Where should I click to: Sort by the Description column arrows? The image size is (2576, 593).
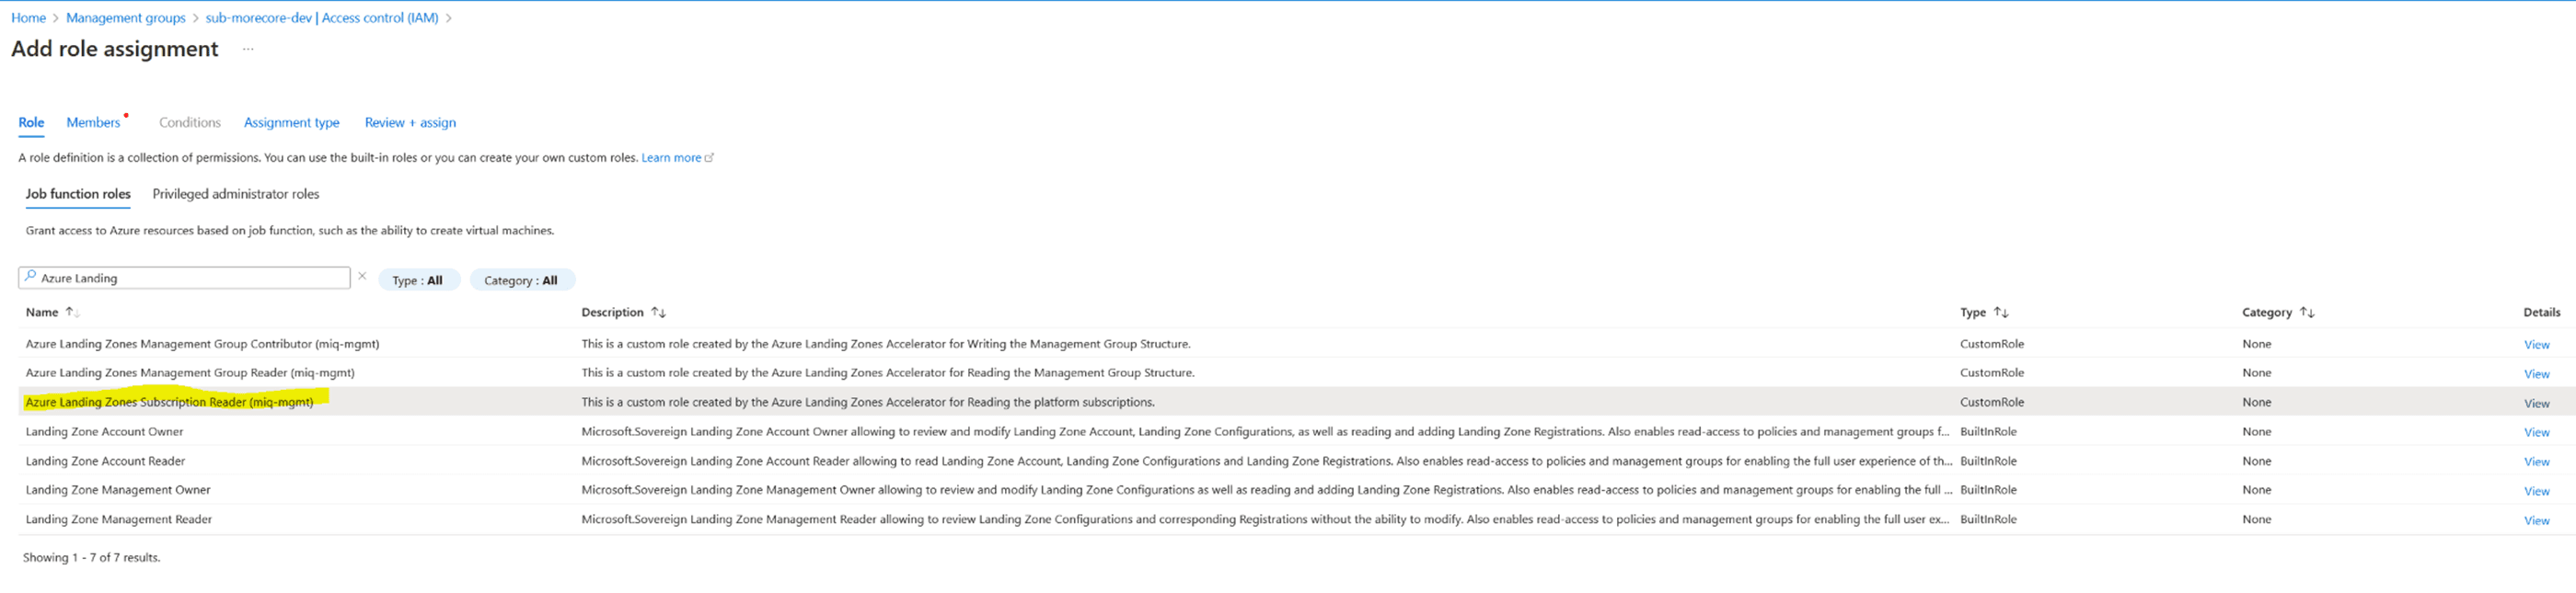click(x=658, y=313)
